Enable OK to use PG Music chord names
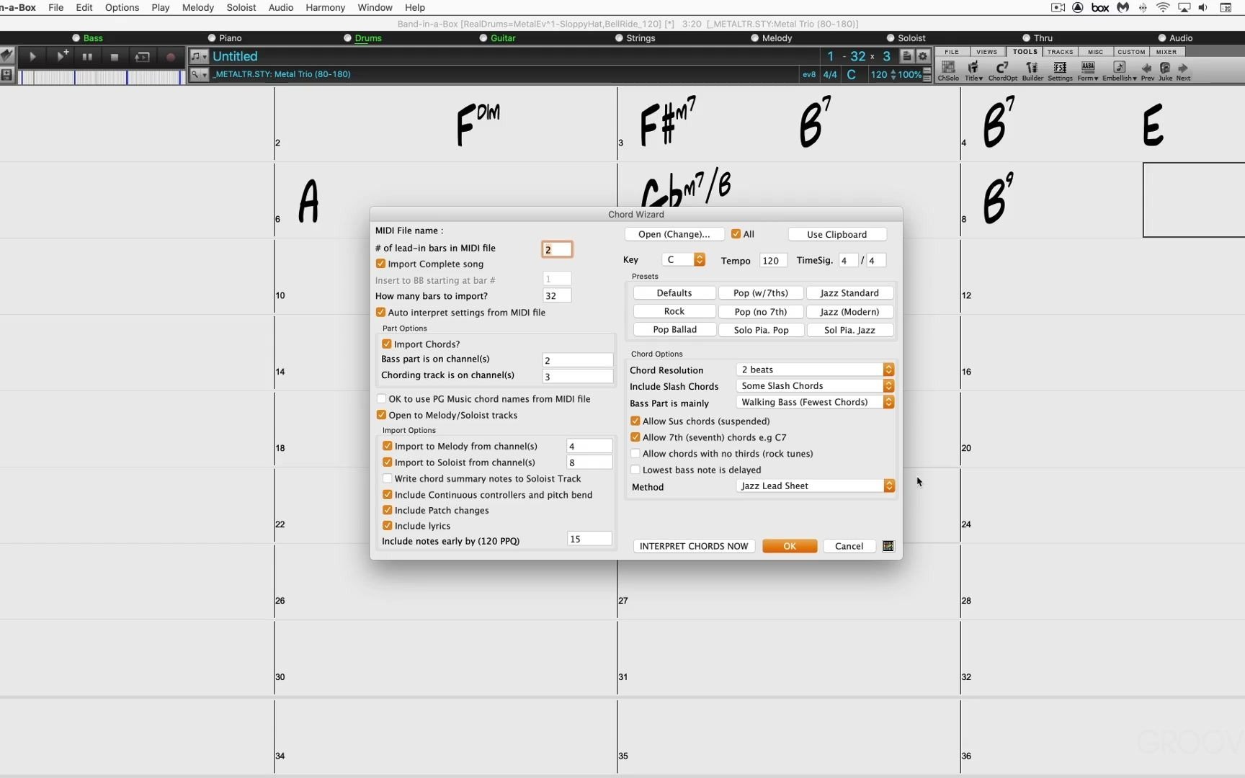Image resolution: width=1245 pixels, height=778 pixels. (x=381, y=398)
